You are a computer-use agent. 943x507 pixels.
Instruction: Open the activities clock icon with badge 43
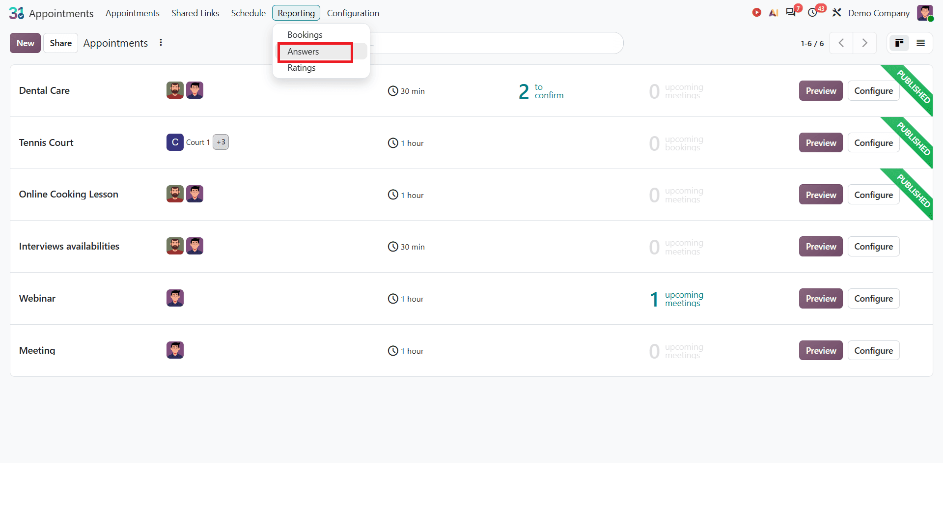(x=813, y=12)
